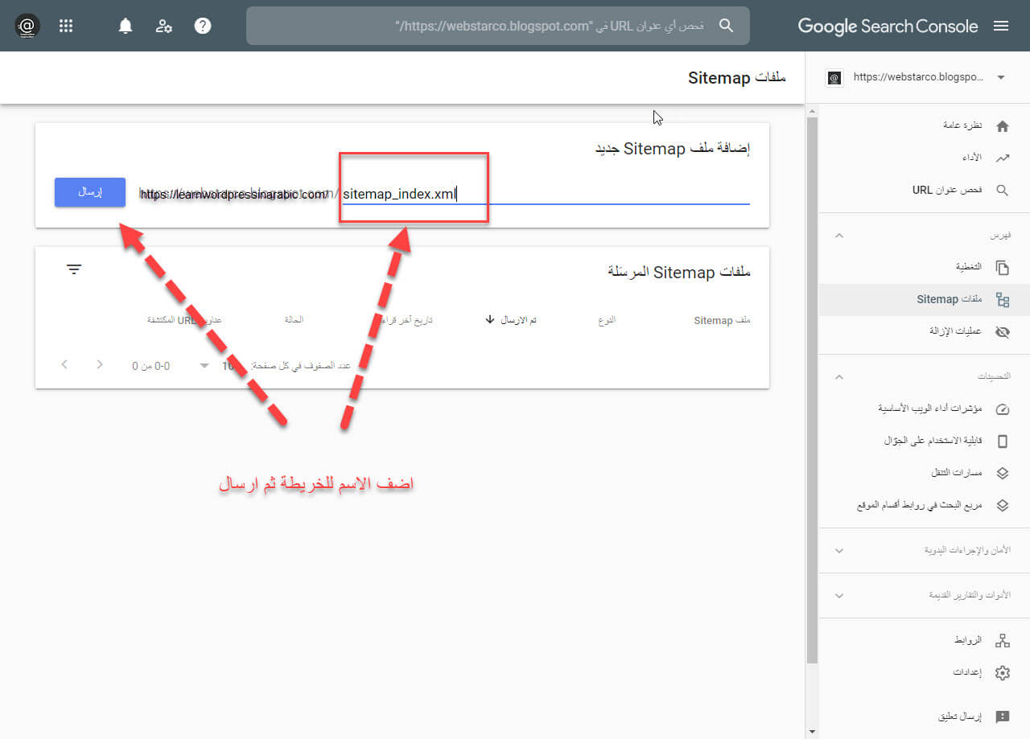Open the filter icon in submitted sitemaps
This screenshot has height=739, width=1030.
click(x=74, y=269)
